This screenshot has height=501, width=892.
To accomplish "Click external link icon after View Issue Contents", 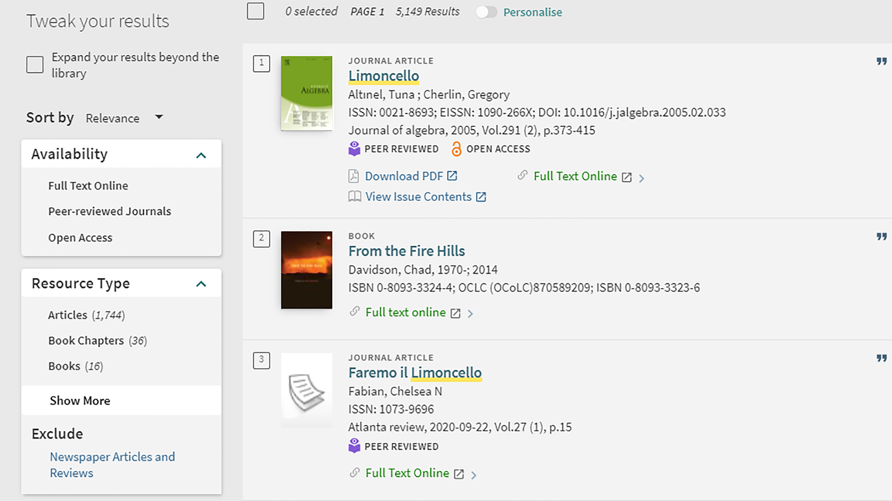I will (x=481, y=197).
